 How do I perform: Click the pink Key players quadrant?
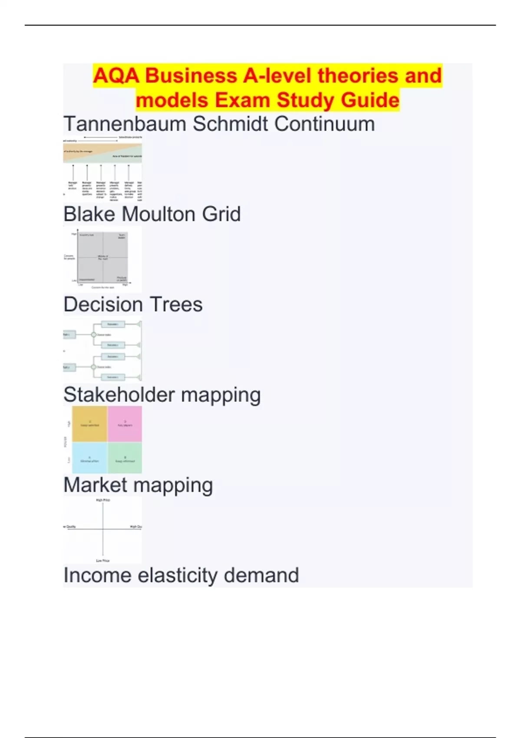point(125,424)
